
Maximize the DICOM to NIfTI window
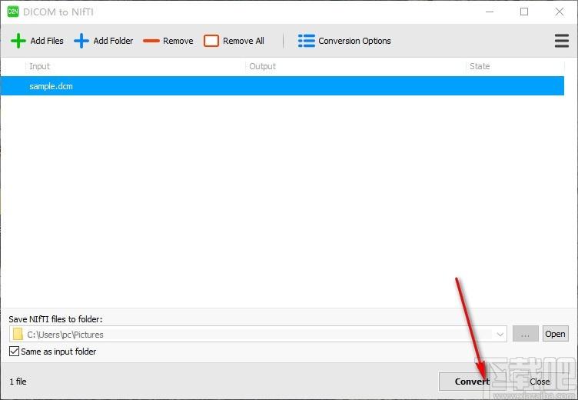coord(524,12)
